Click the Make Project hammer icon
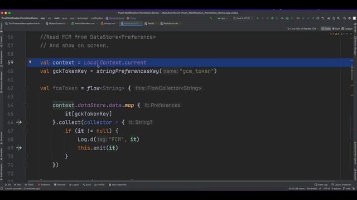Screen dimensions: 357x200 [x=211, y=18]
